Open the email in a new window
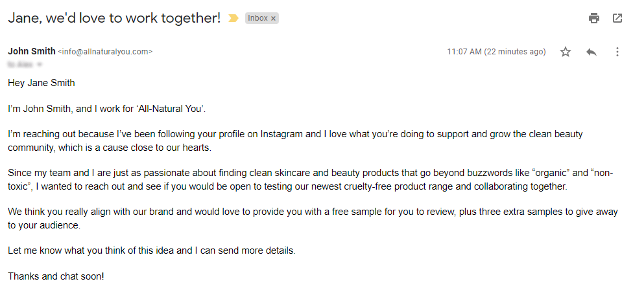This screenshot has height=288, width=633. 617,18
